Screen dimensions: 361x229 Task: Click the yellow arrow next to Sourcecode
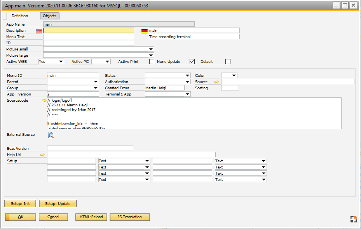(44, 101)
